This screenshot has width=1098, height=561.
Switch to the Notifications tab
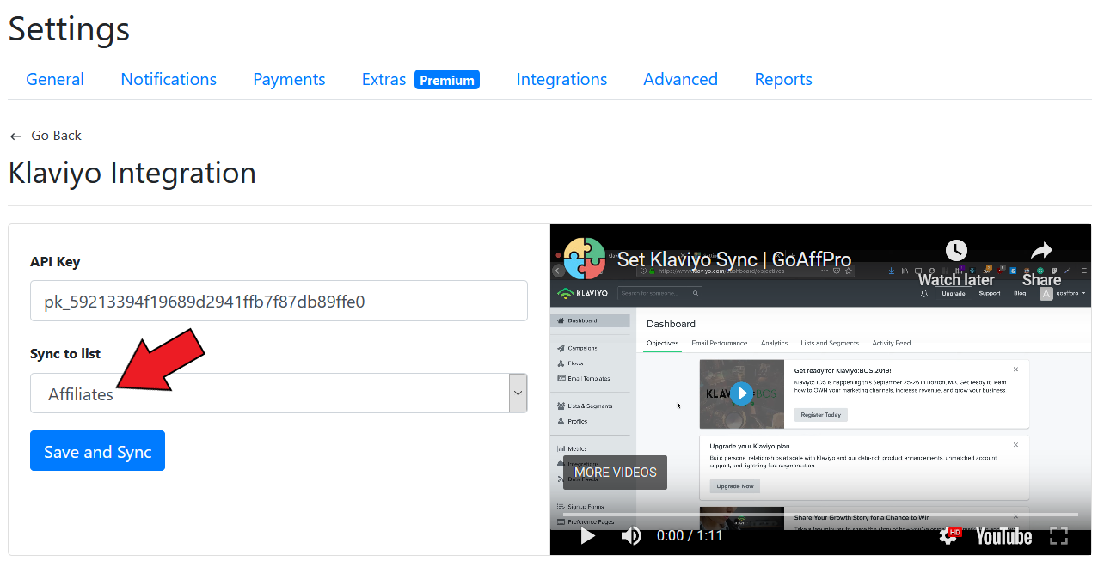click(x=169, y=79)
